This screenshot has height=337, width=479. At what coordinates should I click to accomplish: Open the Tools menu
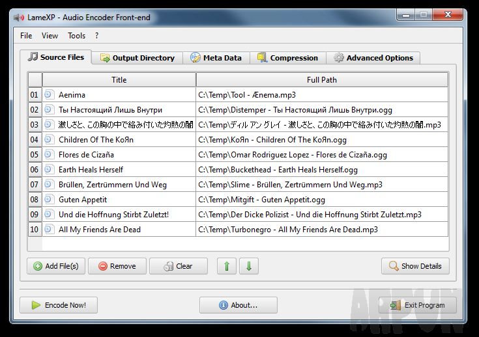point(77,36)
